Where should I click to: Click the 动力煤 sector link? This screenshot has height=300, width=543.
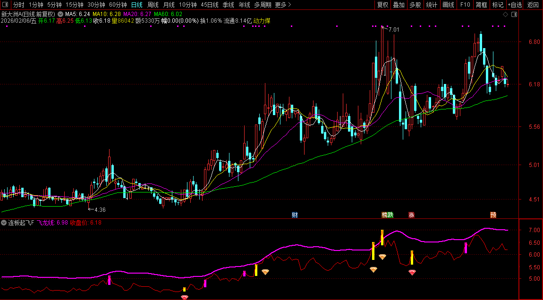tap(262, 21)
